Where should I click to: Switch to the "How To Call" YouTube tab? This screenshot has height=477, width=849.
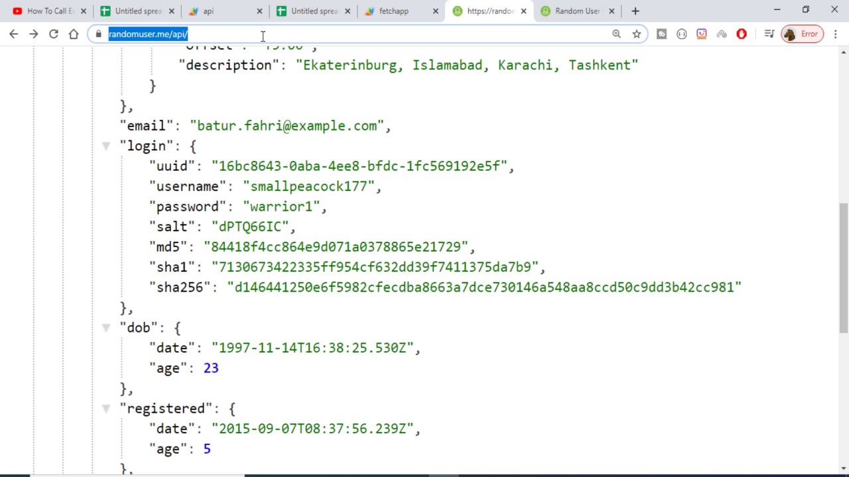pyautogui.click(x=46, y=11)
